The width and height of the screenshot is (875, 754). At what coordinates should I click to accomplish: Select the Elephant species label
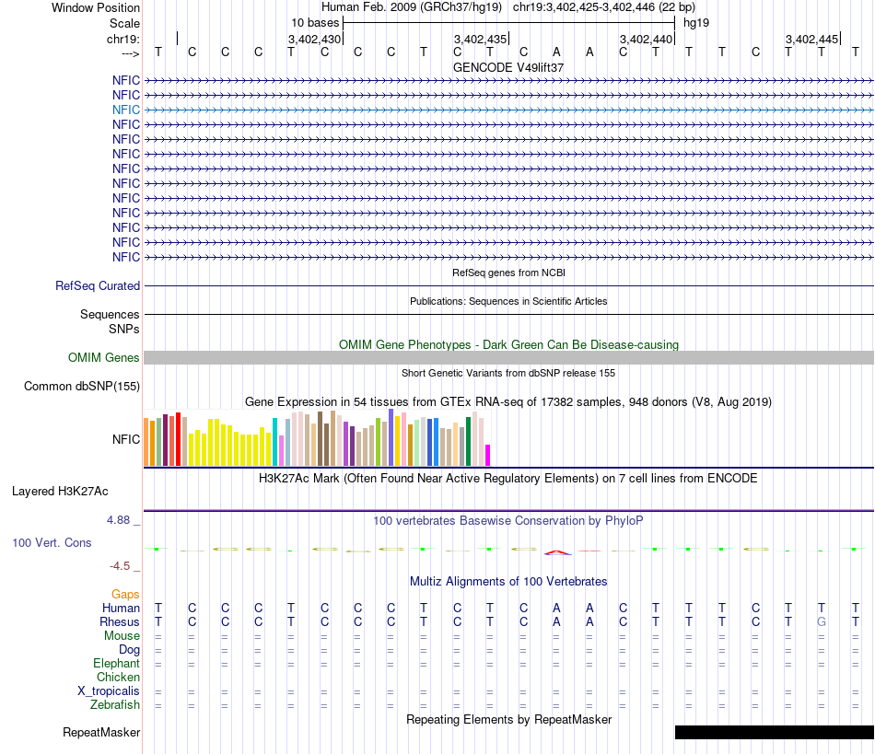click(116, 663)
